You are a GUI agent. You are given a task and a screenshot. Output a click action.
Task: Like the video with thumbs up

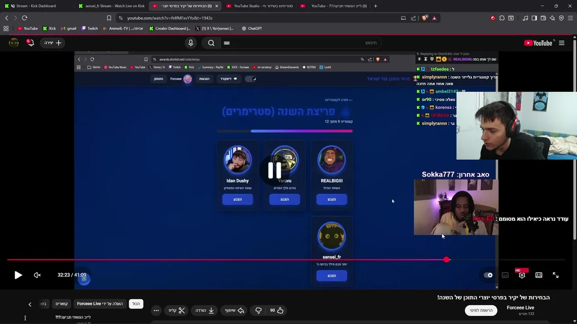(276, 310)
